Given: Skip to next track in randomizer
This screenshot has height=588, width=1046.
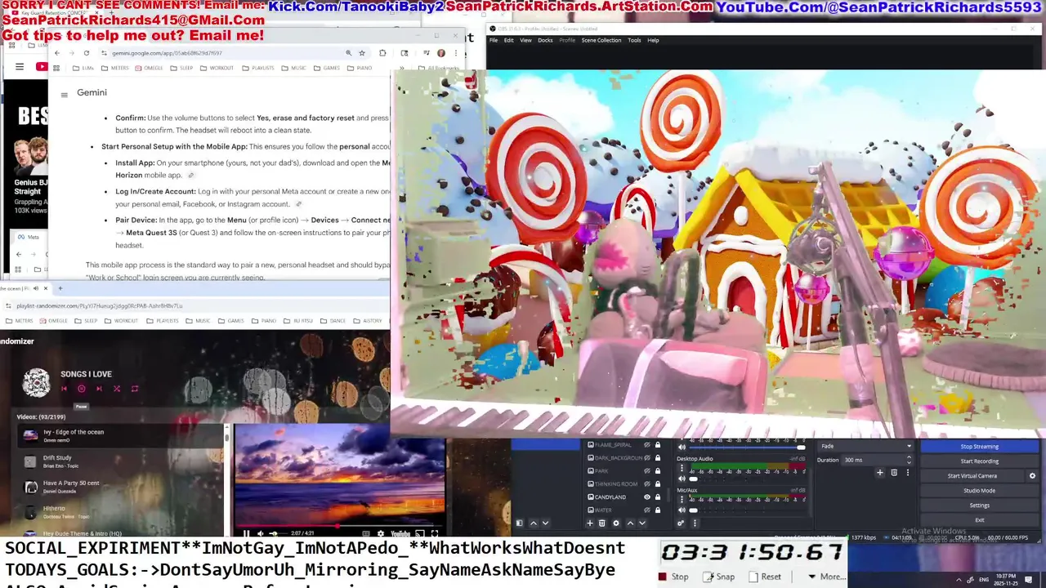Looking at the screenshot, I should click(x=99, y=389).
